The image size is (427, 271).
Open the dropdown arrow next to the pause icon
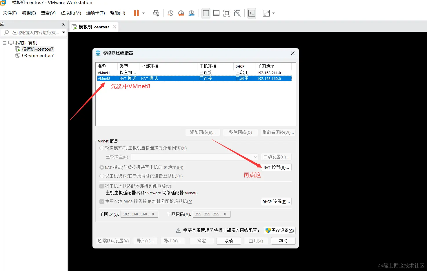pos(143,13)
